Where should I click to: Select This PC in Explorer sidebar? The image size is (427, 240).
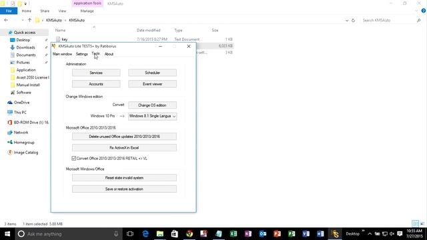[20, 112]
